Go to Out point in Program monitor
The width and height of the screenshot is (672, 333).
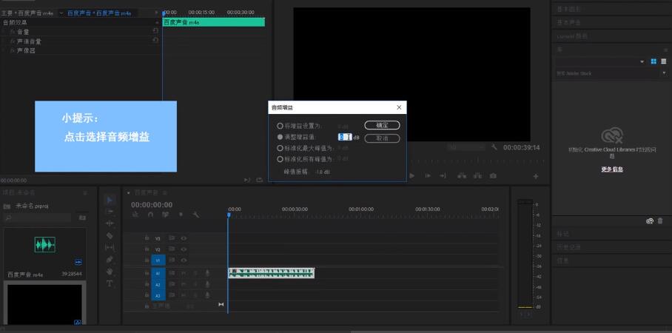pyautogui.click(x=443, y=175)
